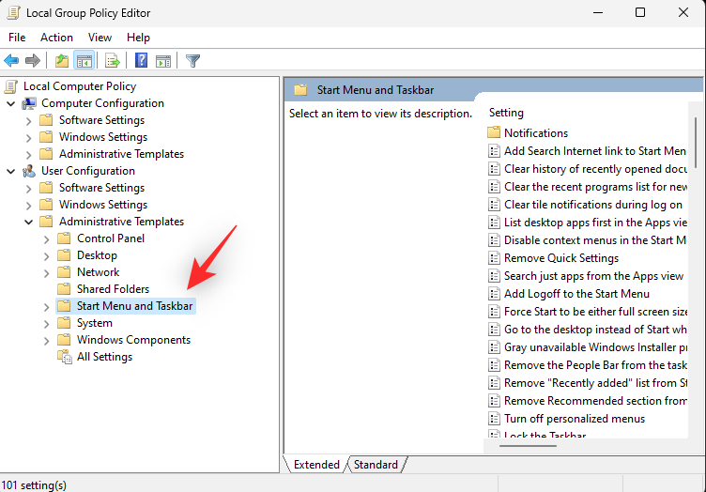This screenshot has width=706, height=492.
Task: Select Remove Quick Settings policy
Action: (561, 258)
